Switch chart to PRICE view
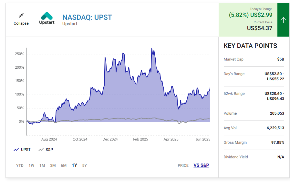Screen dimensions: 290x182 coord(183,165)
